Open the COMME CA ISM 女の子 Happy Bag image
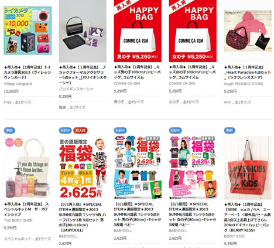 [193, 31]
